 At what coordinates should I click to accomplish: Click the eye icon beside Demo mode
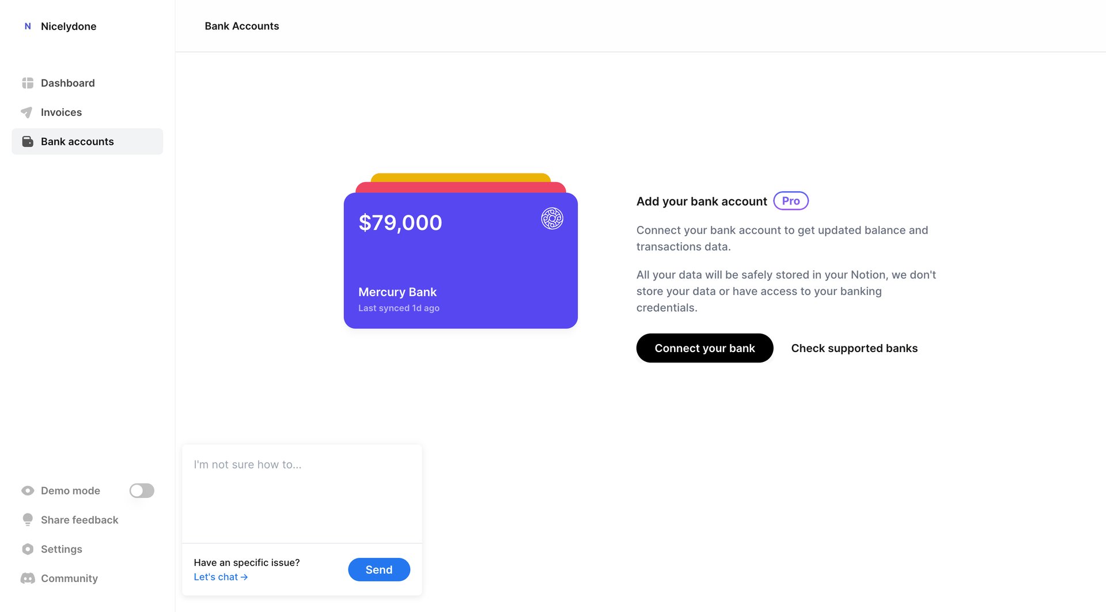pos(27,490)
